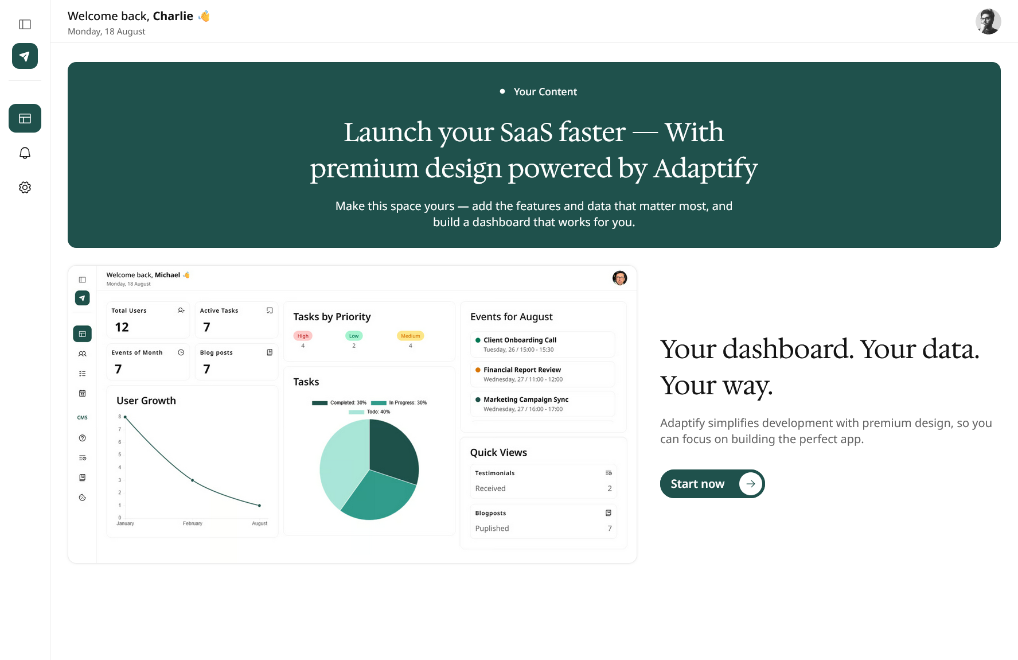The height and width of the screenshot is (660, 1018).
Task: Click the users icon in the preview sidebar
Action: pos(83,354)
